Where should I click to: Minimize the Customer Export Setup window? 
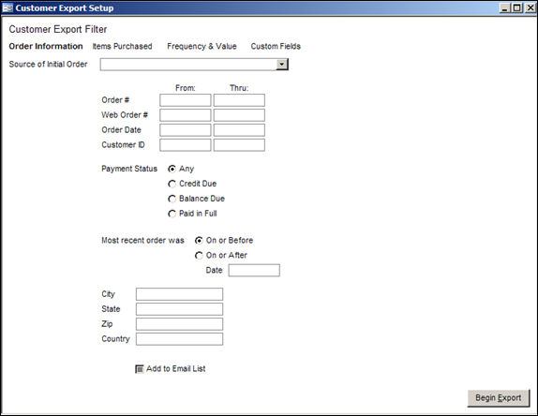[x=504, y=7]
